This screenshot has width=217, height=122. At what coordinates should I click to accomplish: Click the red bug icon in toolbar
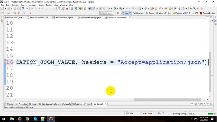click(x=67, y=9)
